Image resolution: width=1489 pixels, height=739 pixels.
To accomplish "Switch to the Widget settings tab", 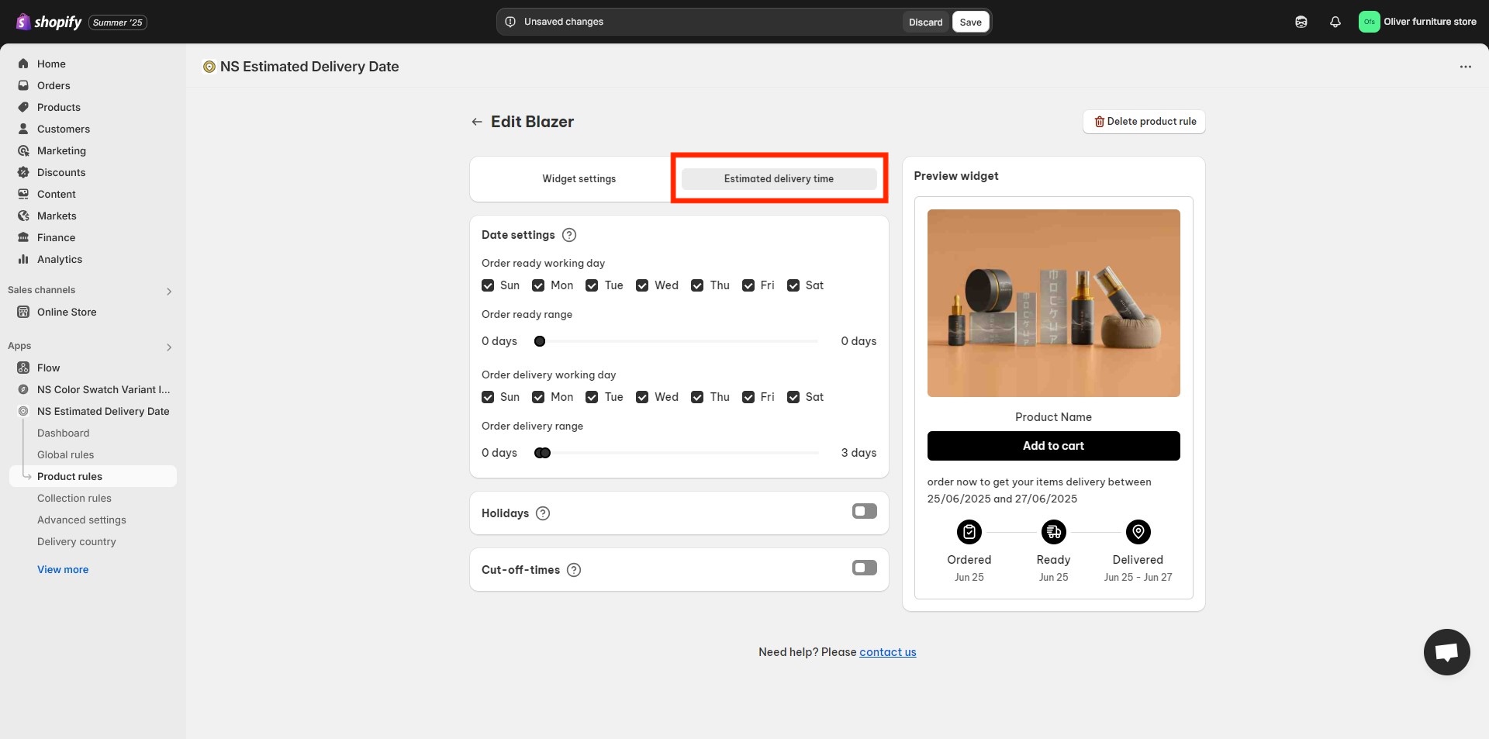I will pyautogui.click(x=579, y=179).
